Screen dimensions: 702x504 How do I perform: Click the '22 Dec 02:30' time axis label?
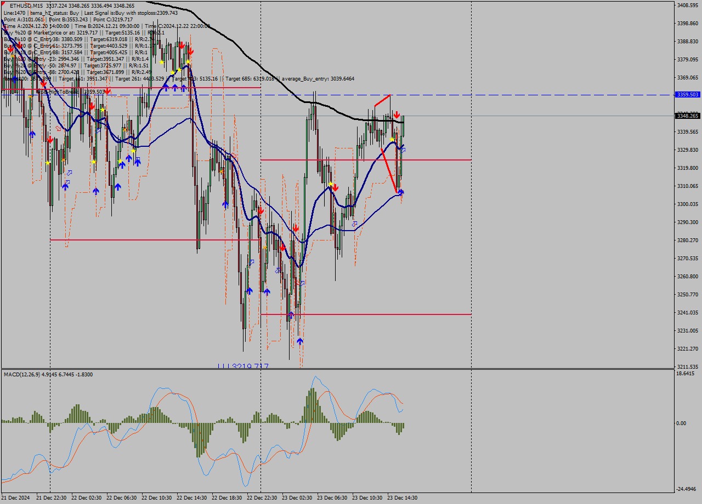[x=86, y=498]
